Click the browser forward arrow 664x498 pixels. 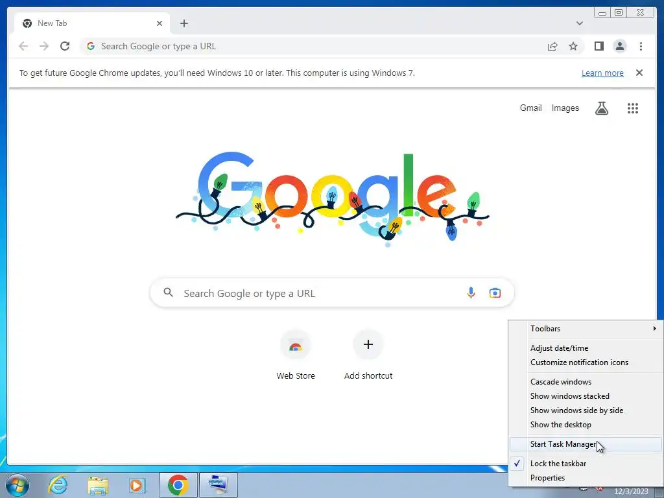coord(44,46)
